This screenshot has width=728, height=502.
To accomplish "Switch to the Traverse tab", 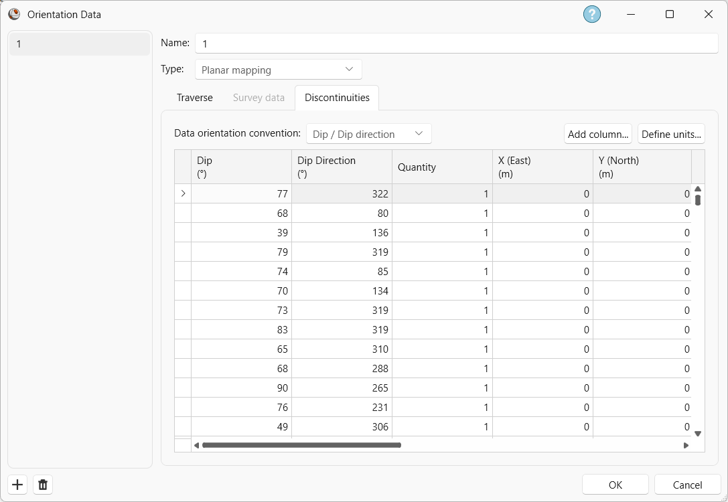I will point(194,98).
